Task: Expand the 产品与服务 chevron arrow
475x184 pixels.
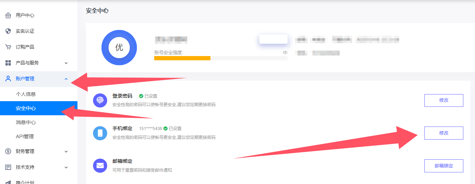Action: [x=66, y=63]
